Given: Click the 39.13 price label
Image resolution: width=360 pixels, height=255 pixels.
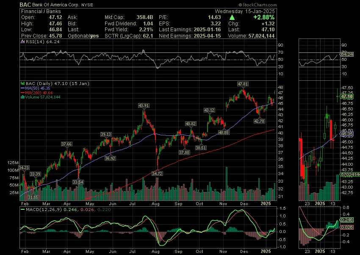Looking at the screenshot, I should (106, 134).
